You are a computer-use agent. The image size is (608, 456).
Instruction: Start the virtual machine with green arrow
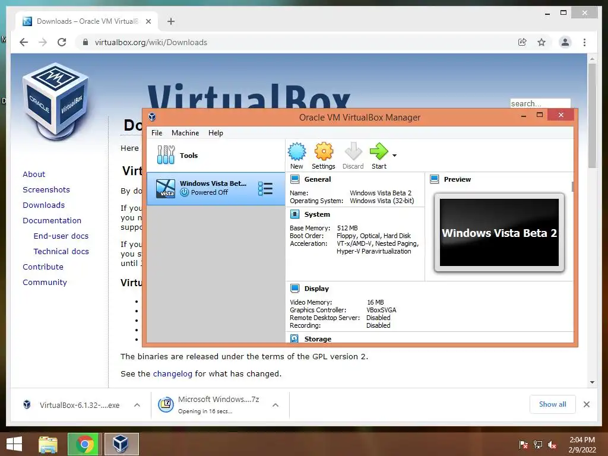click(379, 151)
